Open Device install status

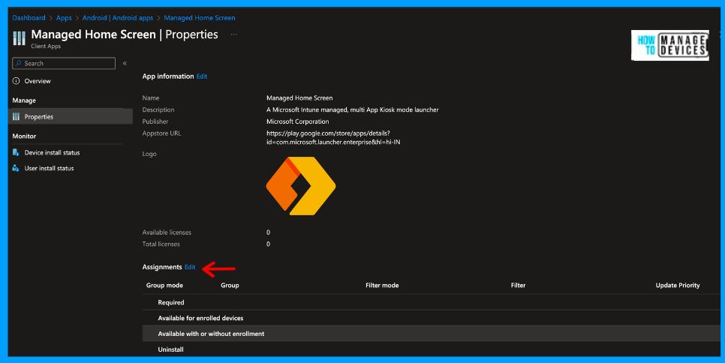pos(53,152)
